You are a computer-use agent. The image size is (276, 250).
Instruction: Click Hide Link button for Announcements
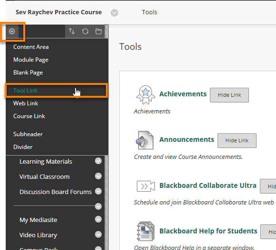(x=237, y=140)
